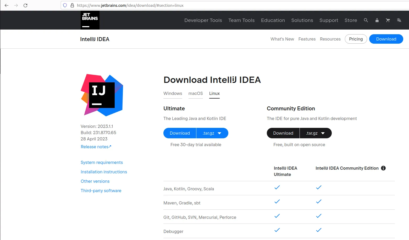
Task: Open System requirements link
Action: 102,162
